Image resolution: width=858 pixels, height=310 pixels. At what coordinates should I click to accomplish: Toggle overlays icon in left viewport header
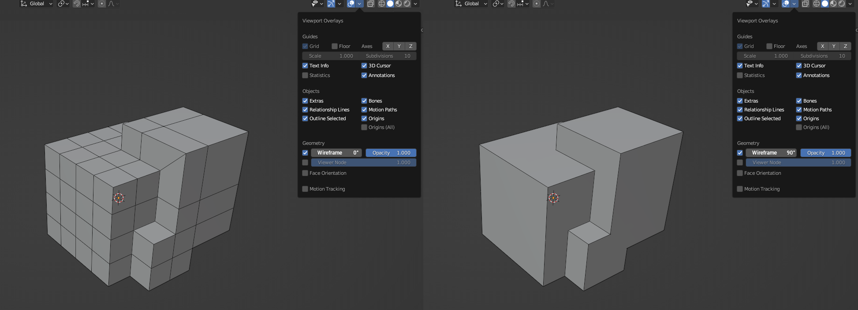point(351,4)
